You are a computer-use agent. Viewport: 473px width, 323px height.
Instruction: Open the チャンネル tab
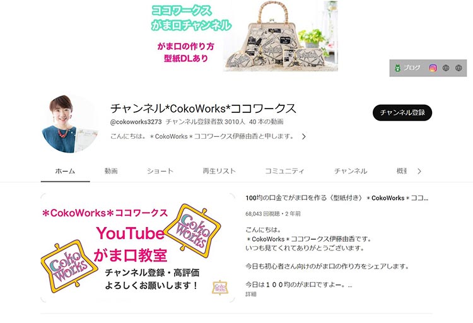click(x=351, y=171)
